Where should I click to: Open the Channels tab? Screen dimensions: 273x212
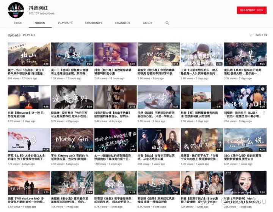click(x=122, y=23)
